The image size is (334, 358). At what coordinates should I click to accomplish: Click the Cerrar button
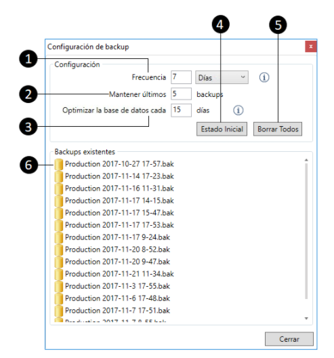tap(289, 339)
